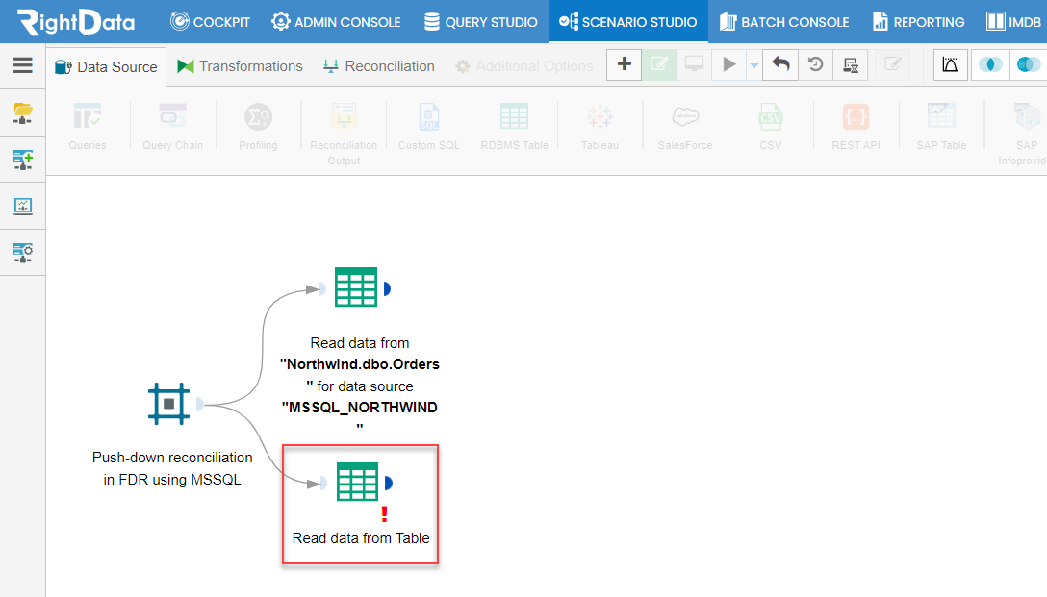Select the CSV data source

point(771,127)
